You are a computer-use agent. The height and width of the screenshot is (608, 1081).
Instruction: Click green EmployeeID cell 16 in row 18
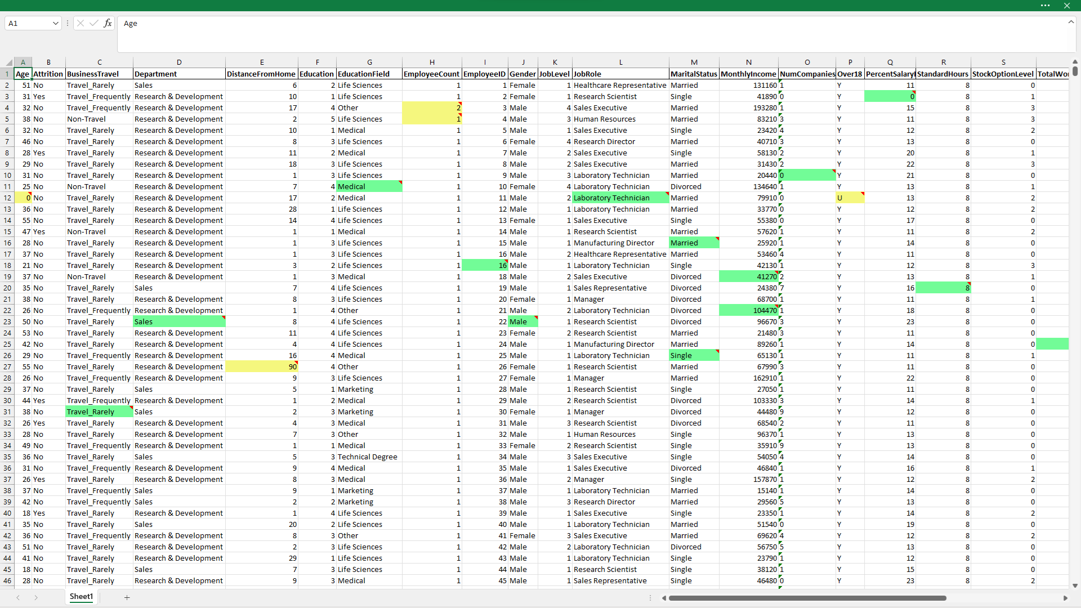[x=485, y=265]
